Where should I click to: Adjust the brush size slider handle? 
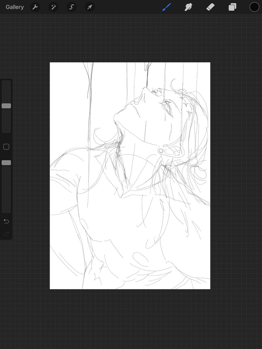click(x=6, y=106)
